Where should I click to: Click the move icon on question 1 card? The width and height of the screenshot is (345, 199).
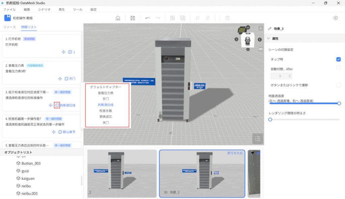63,52
